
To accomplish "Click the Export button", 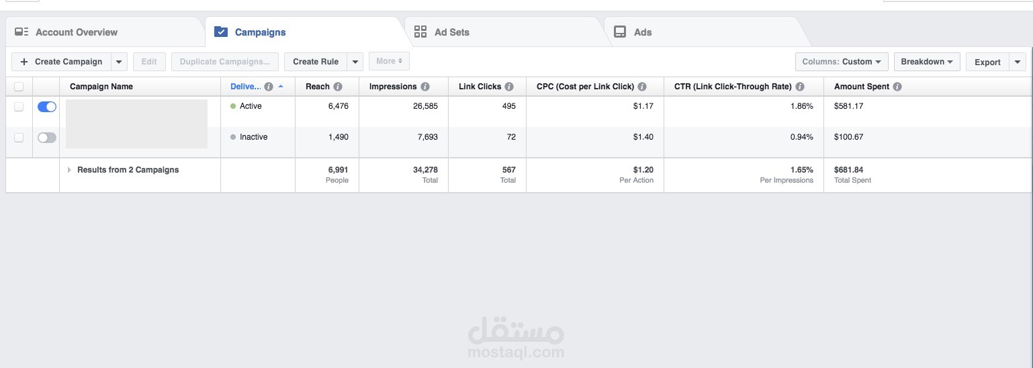I will click(x=987, y=62).
